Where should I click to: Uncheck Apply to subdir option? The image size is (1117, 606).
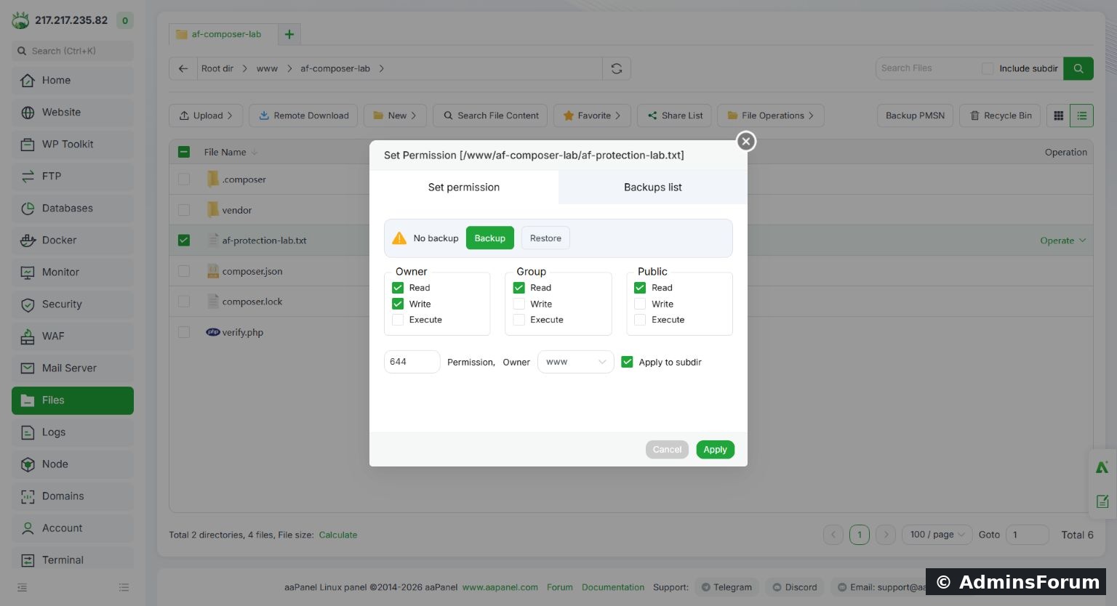point(627,362)
